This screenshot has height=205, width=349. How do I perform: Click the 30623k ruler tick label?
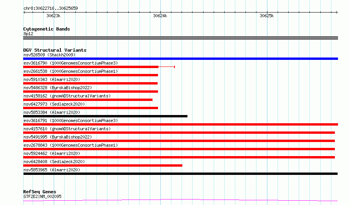click(x=53, y=16)
